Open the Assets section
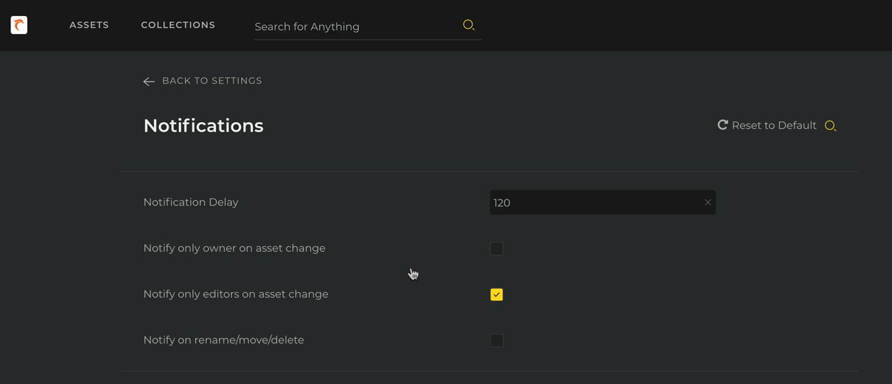The height and width of the screenshot is (384, 892). pos(89,25)
